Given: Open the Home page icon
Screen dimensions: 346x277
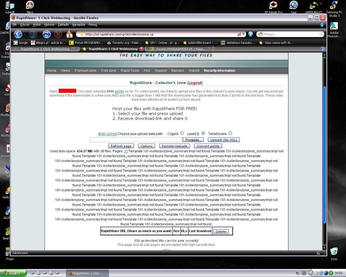Looking at the screenshot, I should point(69,34).
